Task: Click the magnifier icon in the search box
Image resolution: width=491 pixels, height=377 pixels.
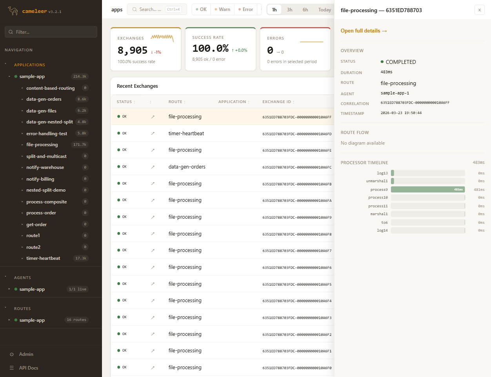Action: (135, 9)
